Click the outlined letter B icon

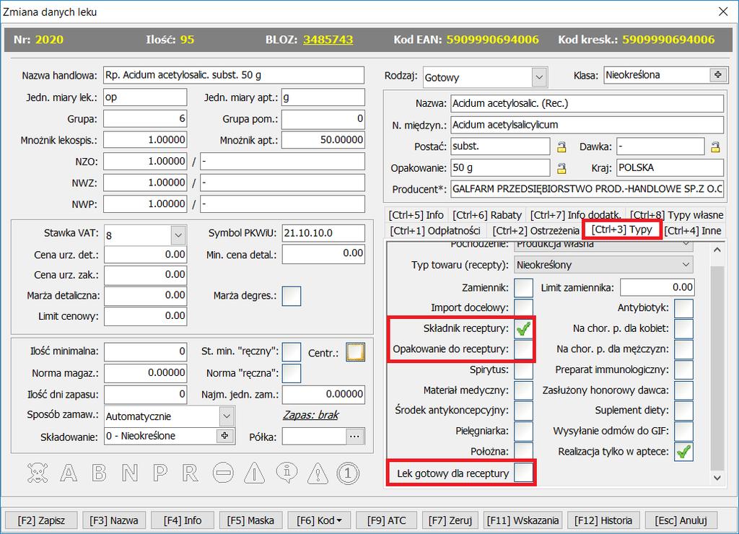pos(99,473)
